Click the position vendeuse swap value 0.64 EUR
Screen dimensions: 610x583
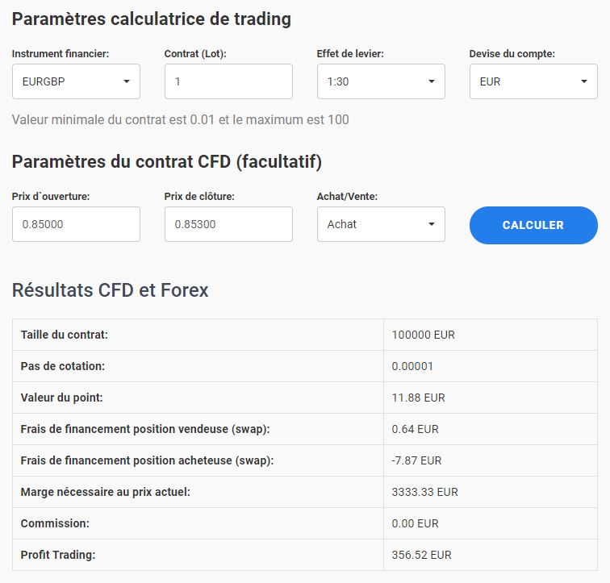[x=415, y=429]
